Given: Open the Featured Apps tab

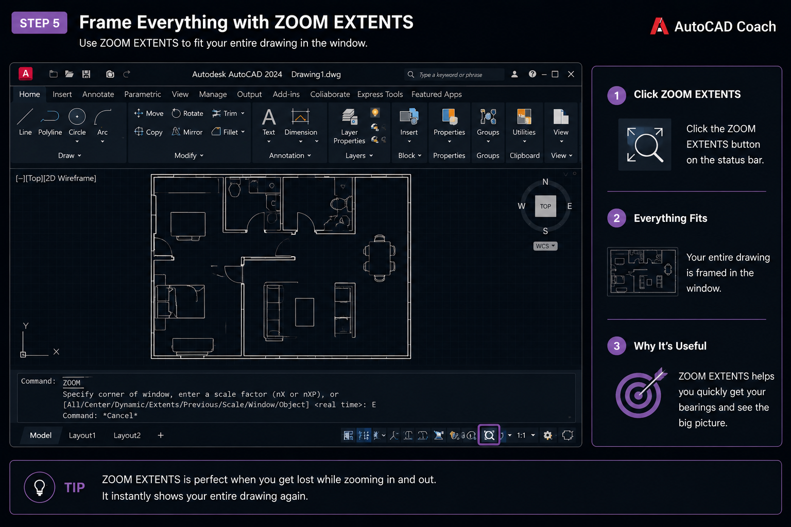Looking at the screenshot, I should 437,94.
